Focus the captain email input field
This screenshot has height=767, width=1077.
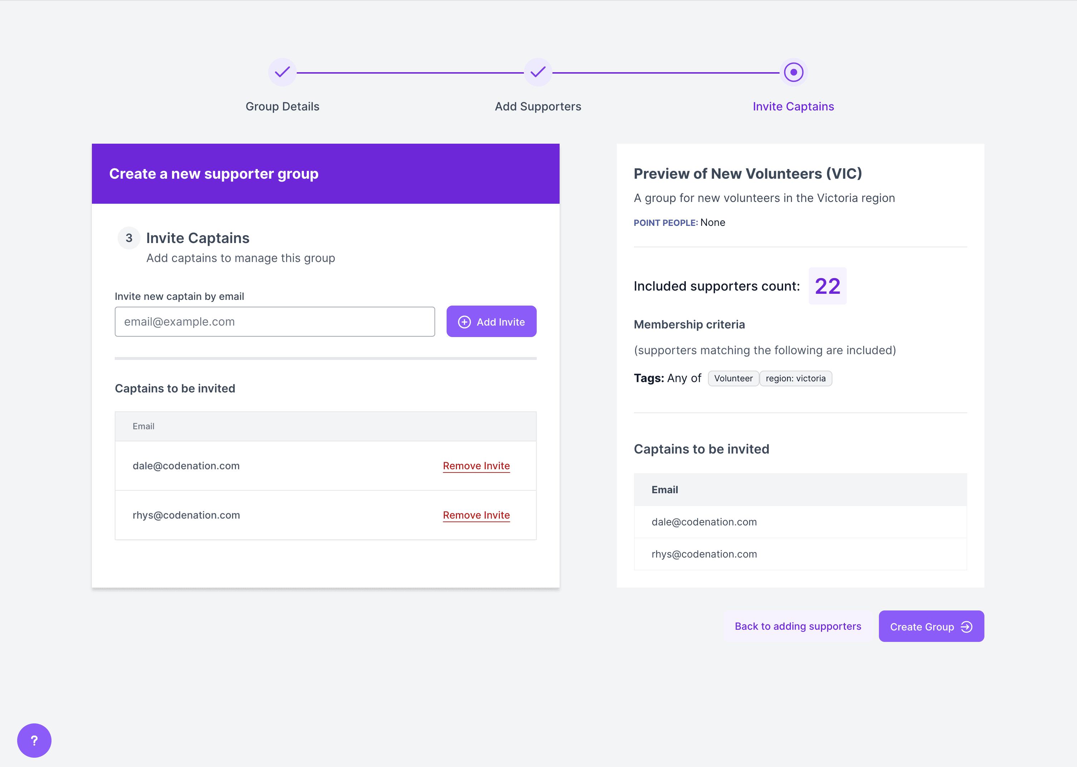tap(275, 322)
